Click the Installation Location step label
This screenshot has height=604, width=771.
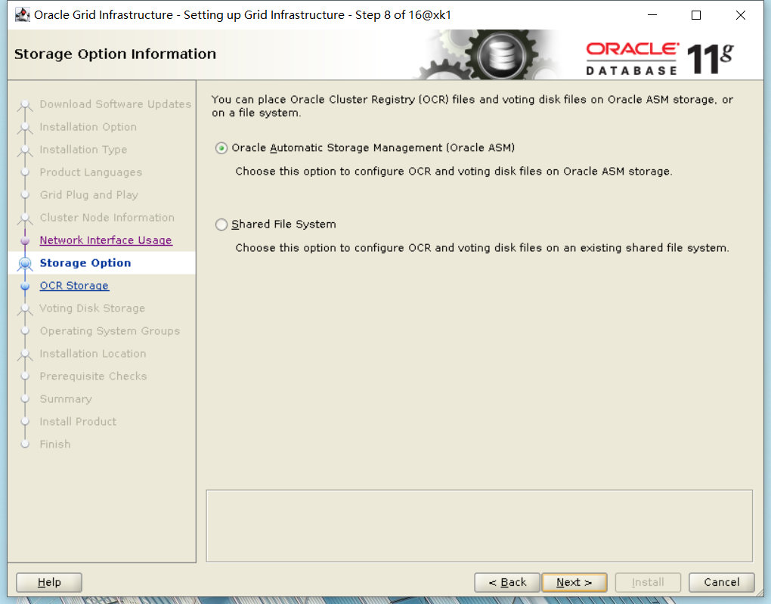coord(92,354)
